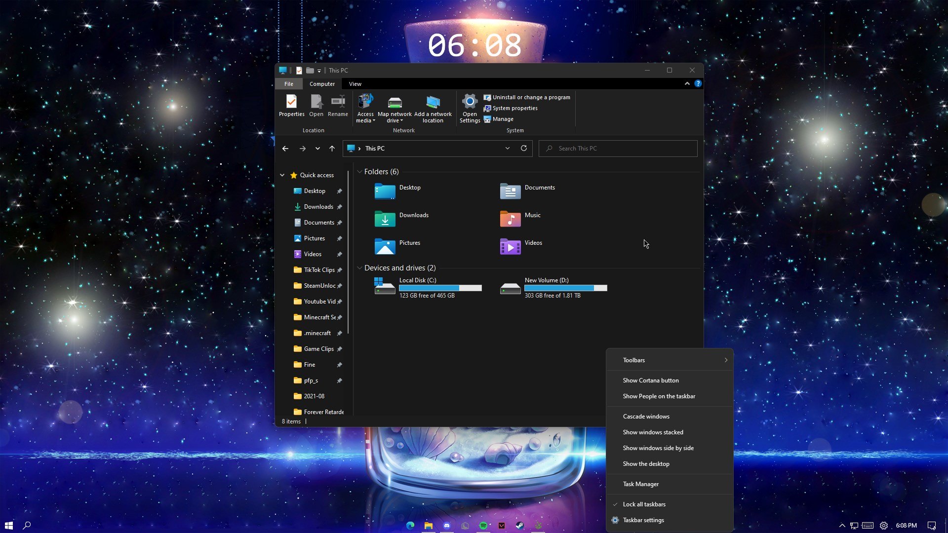The image size is (948, 533).
Task: Switch to the View ribbon tab
Action: [x=355, y=84]
